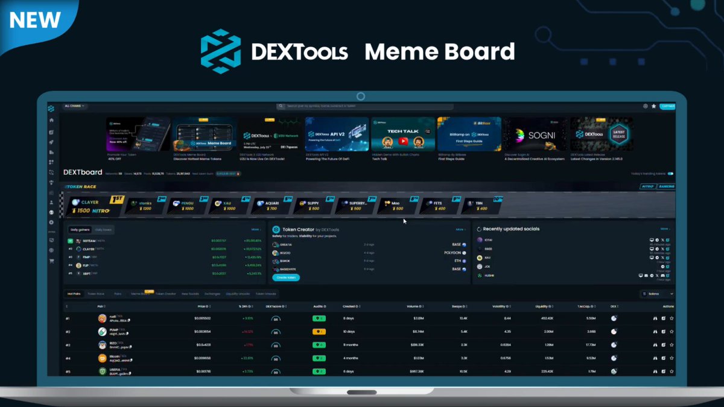Open the Solana chain dropdown
The image size is (724, 407).
click(656, 294)
